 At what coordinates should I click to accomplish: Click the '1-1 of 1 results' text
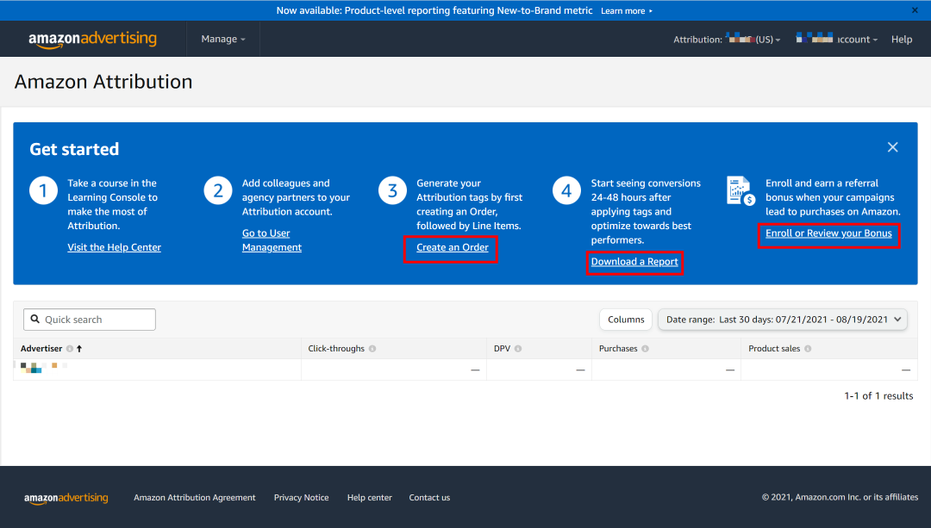[878, 395]
